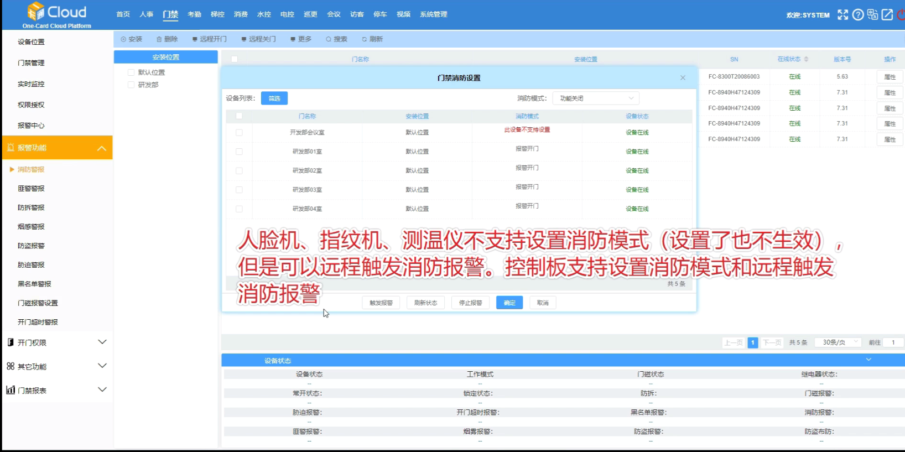Open the 消防模式 dropdown
Image resolution: width=905 pixels, height=452 pixels.
596,98
